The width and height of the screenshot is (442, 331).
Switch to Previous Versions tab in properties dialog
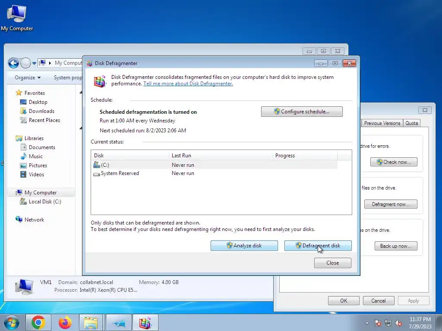coord(382,123)
